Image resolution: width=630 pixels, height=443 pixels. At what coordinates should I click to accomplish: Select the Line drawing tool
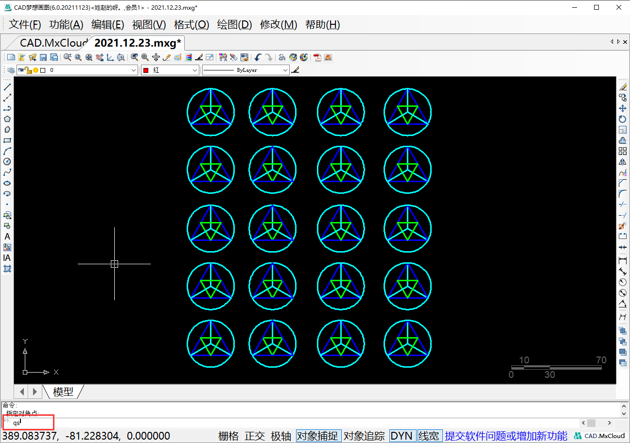(7, 87)
